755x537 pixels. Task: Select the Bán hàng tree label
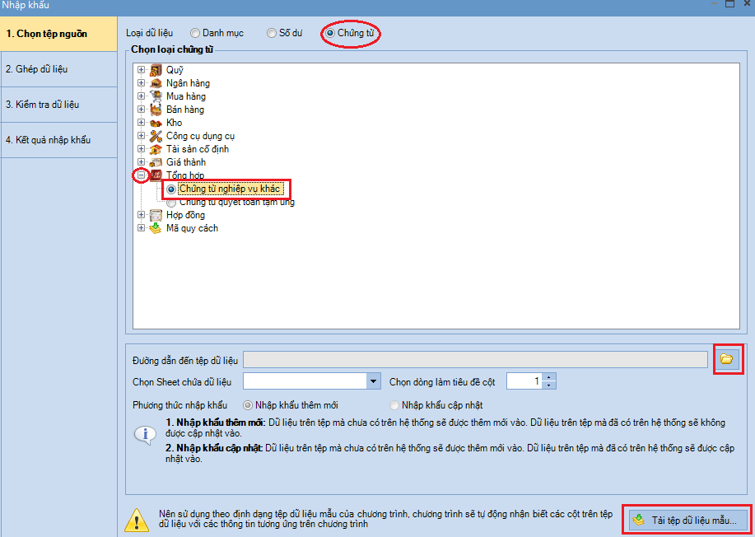pyautogui.click(x=185, y=110)
